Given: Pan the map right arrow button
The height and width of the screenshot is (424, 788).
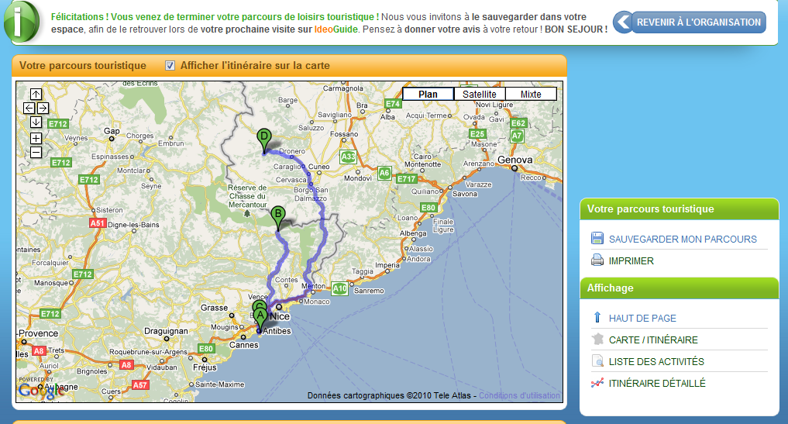Looking at the screenshot, I should (43, 108).
